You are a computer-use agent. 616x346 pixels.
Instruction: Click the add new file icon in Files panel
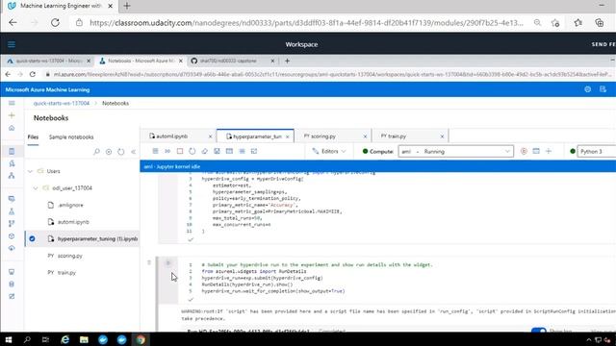[x=109, y=152]
